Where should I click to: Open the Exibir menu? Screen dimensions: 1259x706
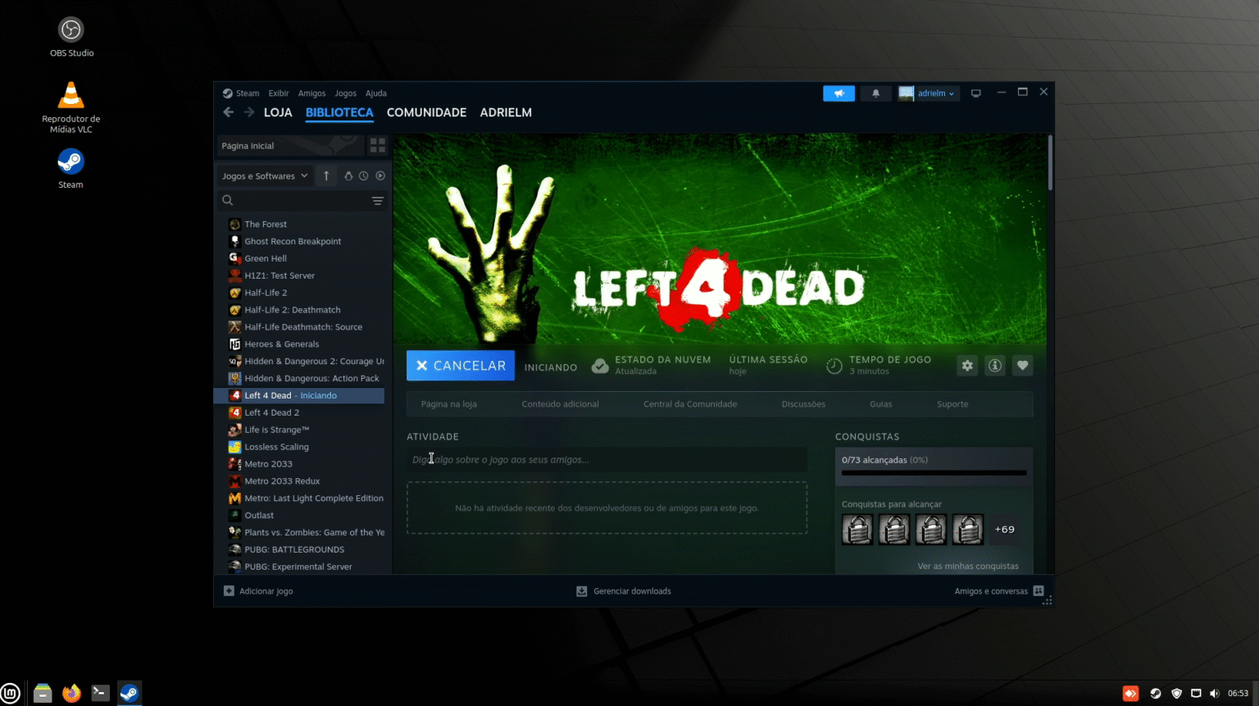(279, 93)
